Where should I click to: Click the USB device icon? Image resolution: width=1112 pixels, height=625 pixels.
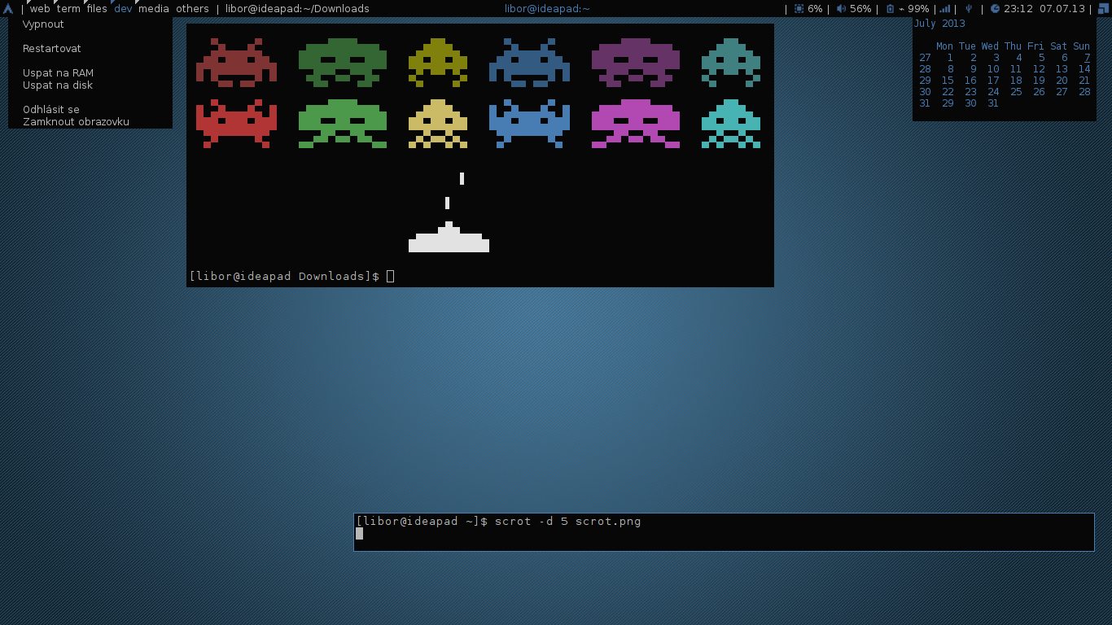(x=969, y=9)
